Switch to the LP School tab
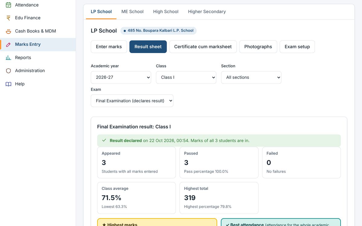This screenshot has width=362, height=226. point(101,12)
